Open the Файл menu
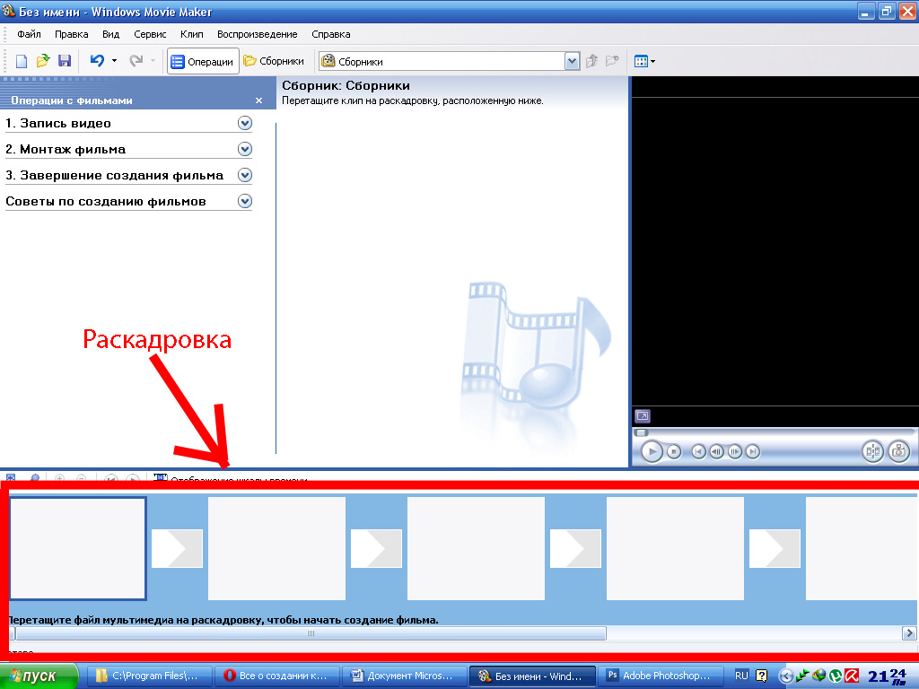The width and height of the screenshot is (919, 689). pyautogui.click(x=29, y=34)
